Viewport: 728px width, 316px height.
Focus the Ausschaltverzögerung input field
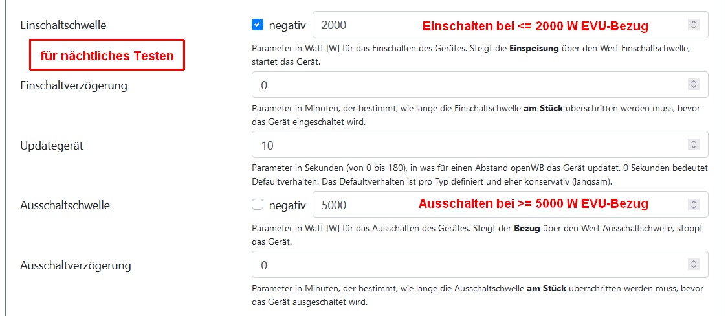click(466, 265)
